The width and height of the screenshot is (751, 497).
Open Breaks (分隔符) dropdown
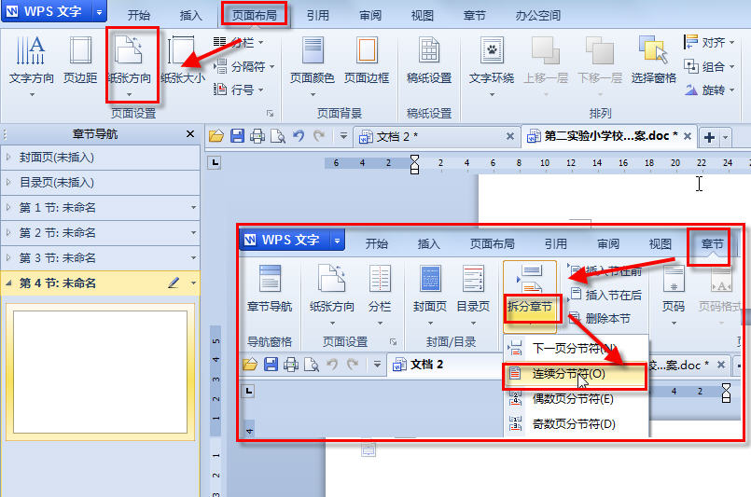244,66
